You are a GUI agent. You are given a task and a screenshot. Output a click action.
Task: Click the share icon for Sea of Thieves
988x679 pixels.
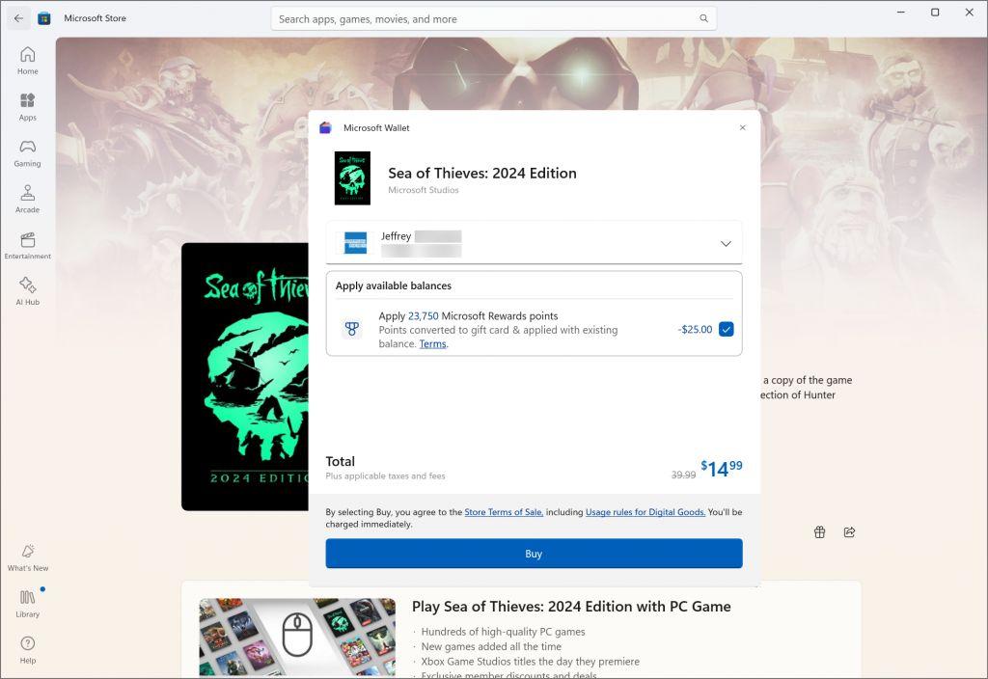click(x=849, y=531)
